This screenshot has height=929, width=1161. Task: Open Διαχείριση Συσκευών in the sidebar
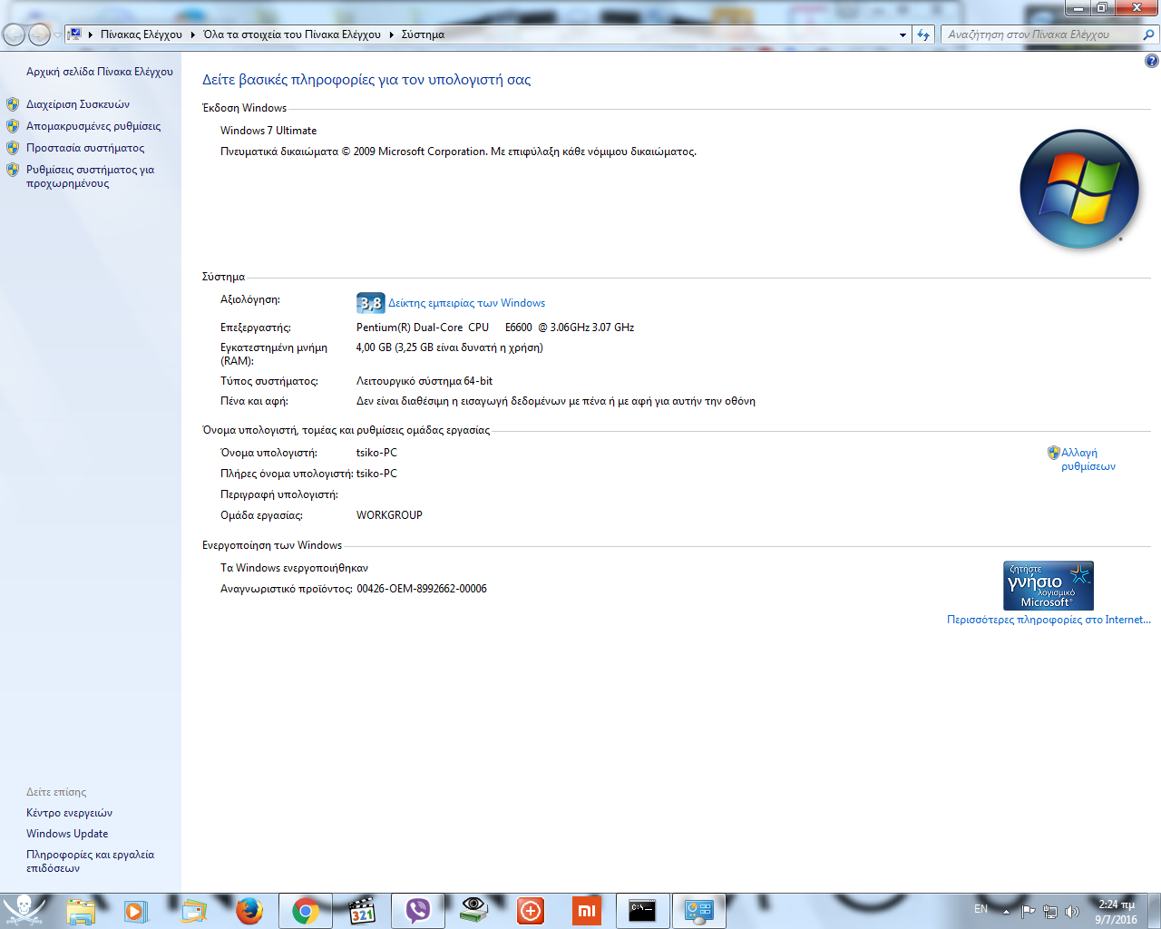[x=78, y=104]
